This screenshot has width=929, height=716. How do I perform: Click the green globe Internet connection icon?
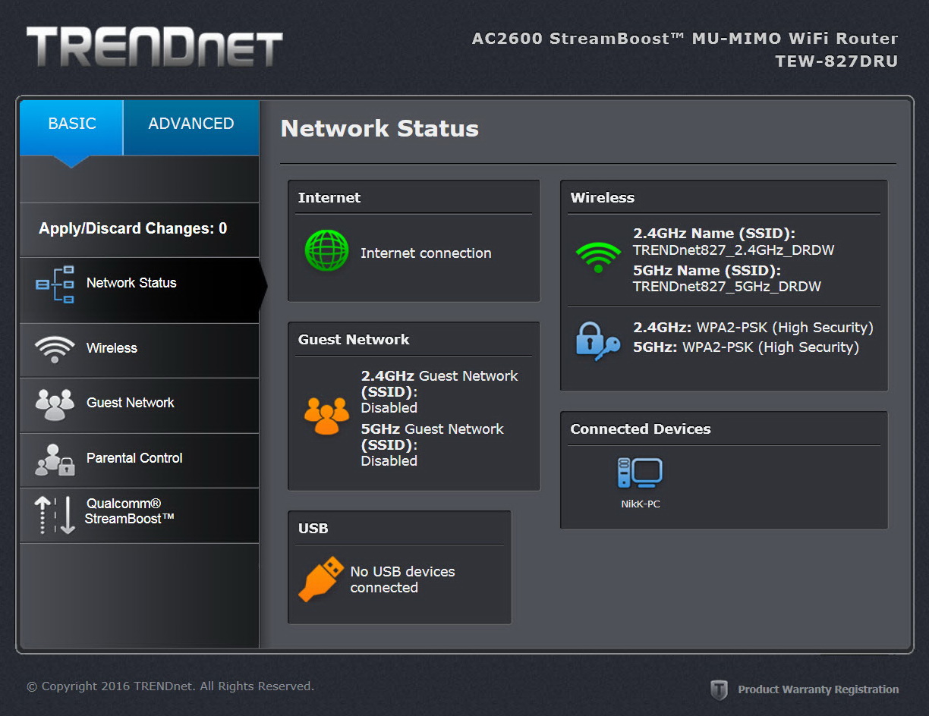(x=326, y=251)
